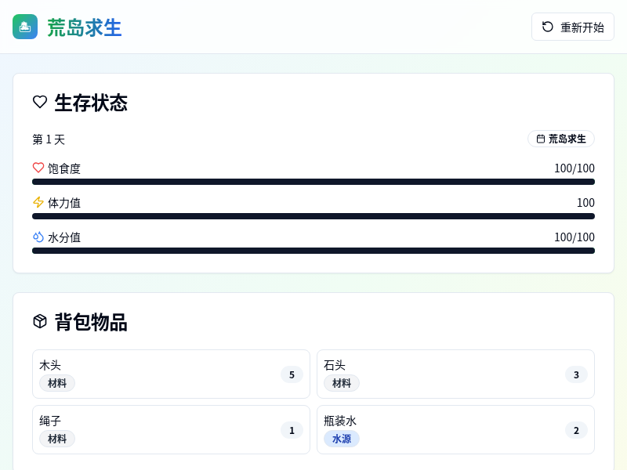Click the count badge 2 on 瓶装水

576,430
